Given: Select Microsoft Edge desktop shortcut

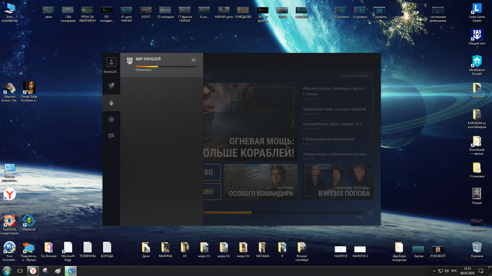Looking at the screenshot, I should (68, 251).
